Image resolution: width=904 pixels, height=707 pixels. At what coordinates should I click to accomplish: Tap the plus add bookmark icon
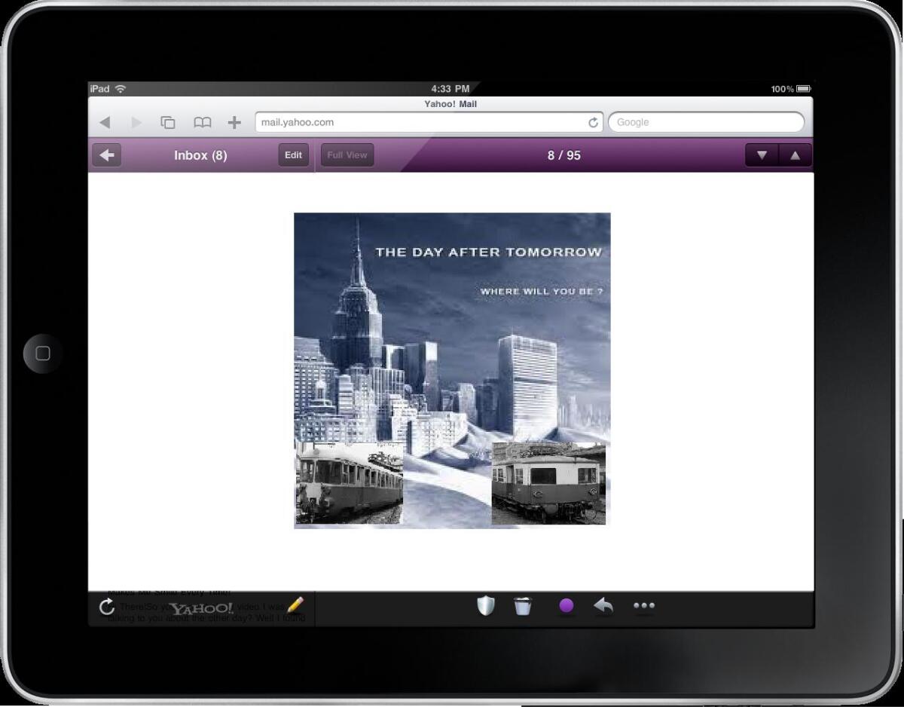point(234,122)
